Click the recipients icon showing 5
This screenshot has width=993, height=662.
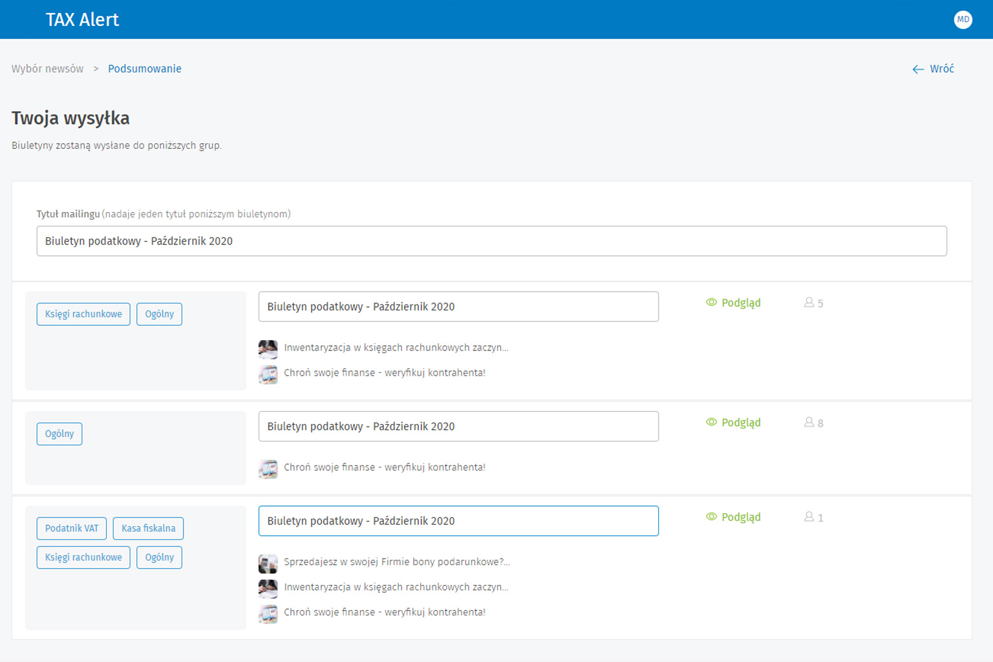pos(809,303)
